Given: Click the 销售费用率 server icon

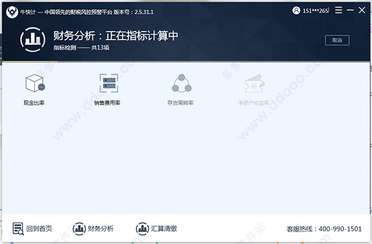Looking at the screenshot, I should (108, 83).
